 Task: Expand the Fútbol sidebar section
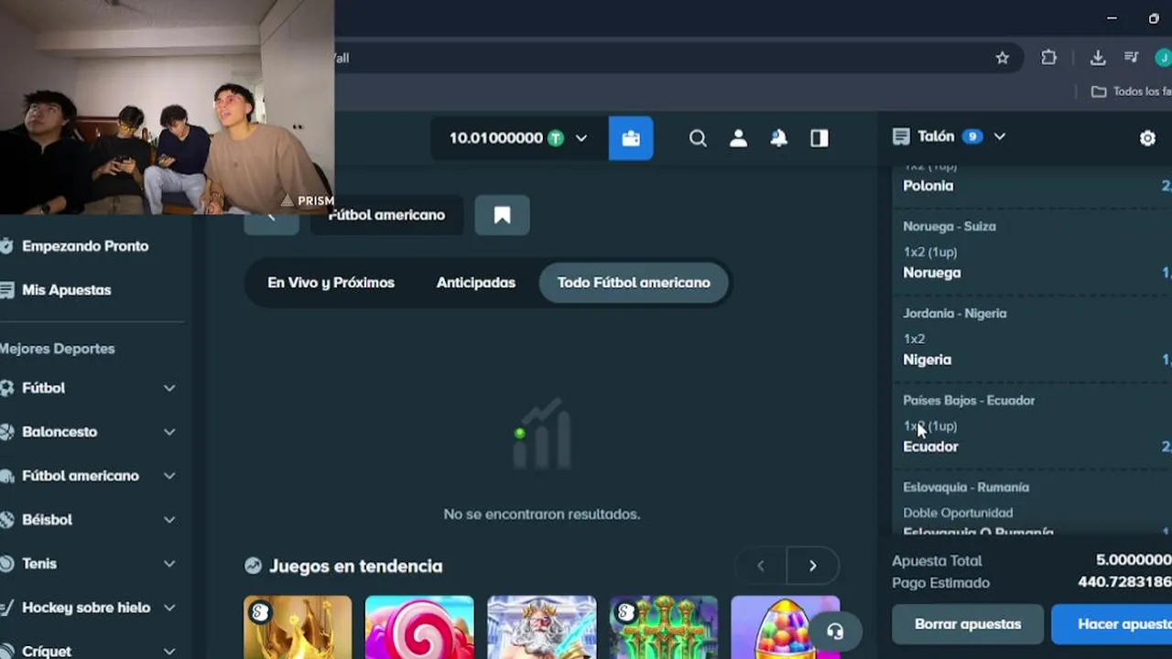169,388
